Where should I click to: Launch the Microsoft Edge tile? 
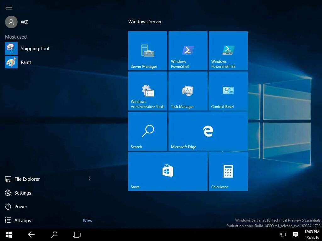(x=208, y=131)
